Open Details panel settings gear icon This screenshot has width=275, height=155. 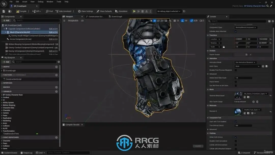pos(273,21)
